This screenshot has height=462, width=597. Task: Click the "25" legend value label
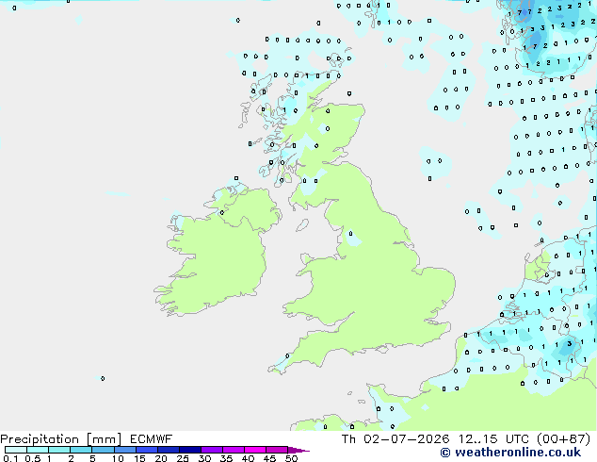point(183,458)
